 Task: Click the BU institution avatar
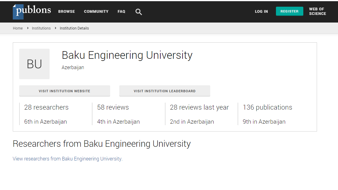click(x=34, y=64)
